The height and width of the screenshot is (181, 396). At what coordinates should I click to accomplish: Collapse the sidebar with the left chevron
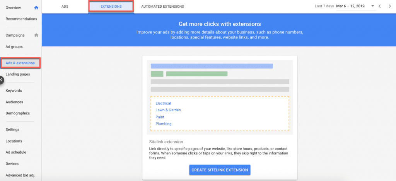click(x=2, y=80)
